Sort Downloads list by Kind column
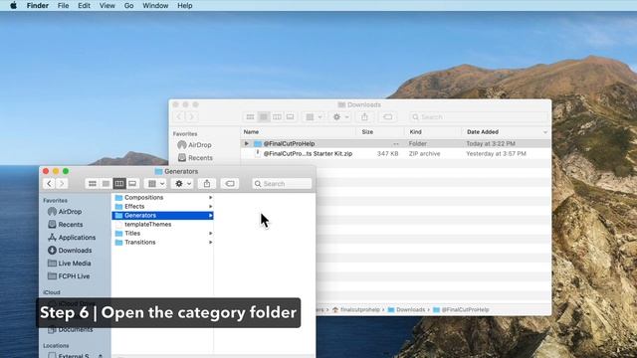The image size is (637, 358). (x=433, y=132)
